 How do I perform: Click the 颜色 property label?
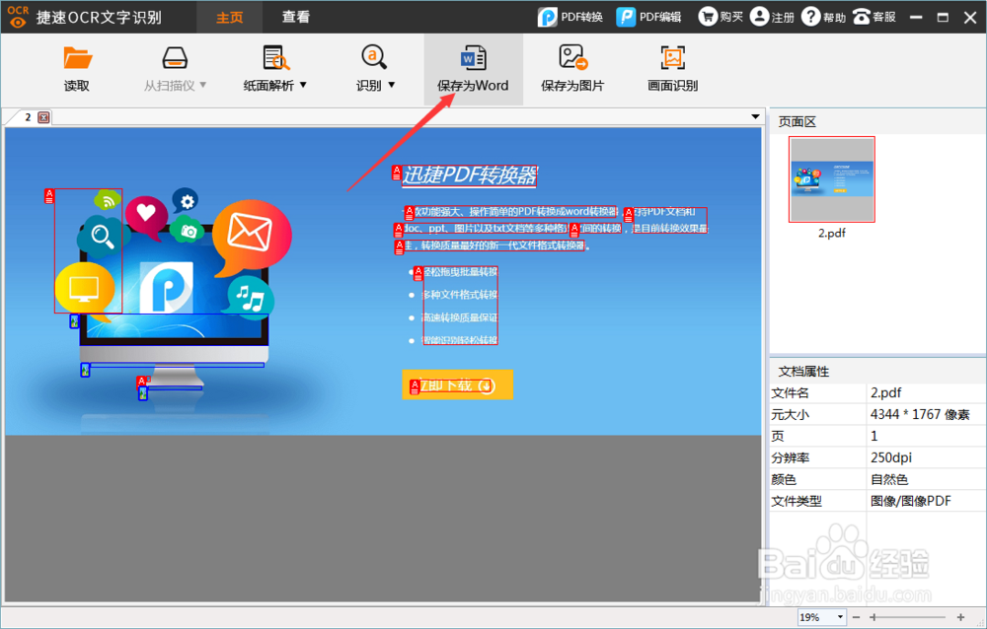click(x=784, y=480)
